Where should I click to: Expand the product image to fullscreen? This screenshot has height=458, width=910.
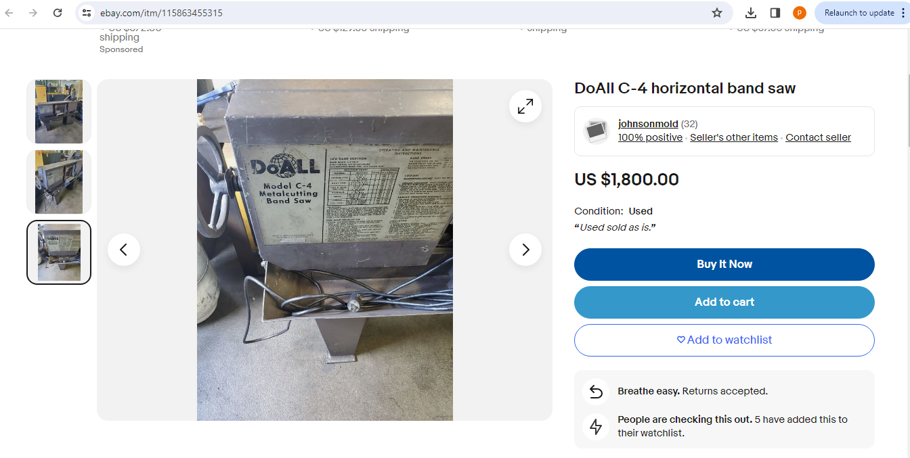[x=525, y=106]
